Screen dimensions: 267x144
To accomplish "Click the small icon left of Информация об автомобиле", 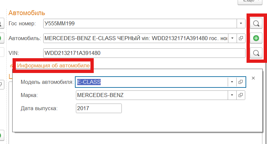I will (12, 66).
